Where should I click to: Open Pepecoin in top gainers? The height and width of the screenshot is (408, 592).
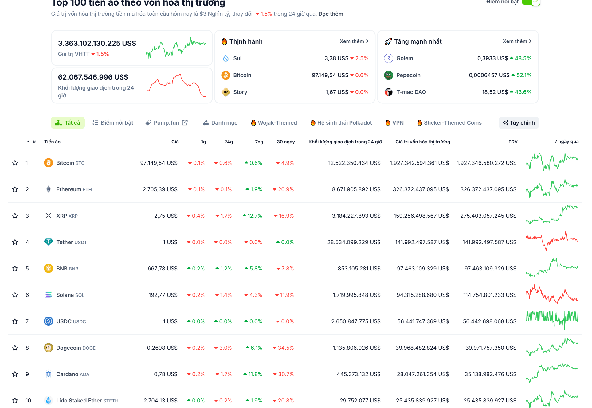408,75
